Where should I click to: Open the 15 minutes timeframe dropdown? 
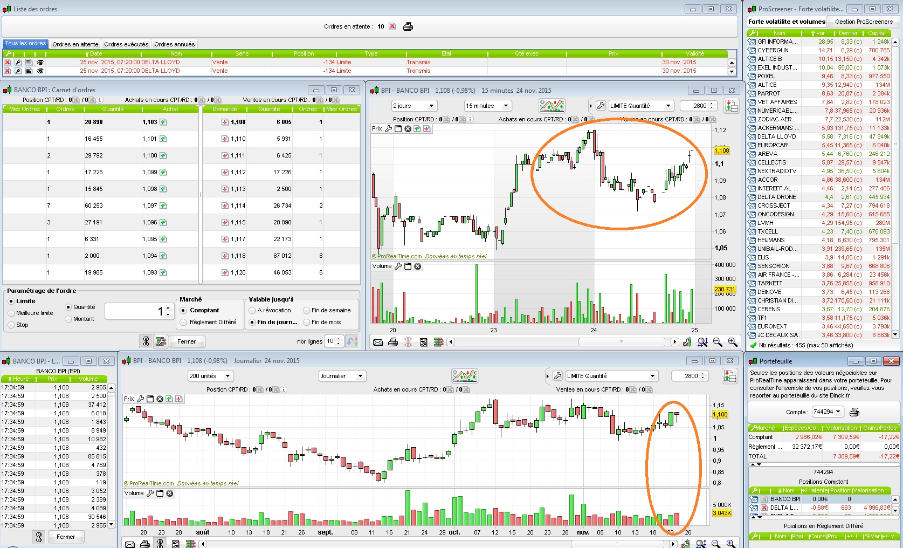pos(487,106)
